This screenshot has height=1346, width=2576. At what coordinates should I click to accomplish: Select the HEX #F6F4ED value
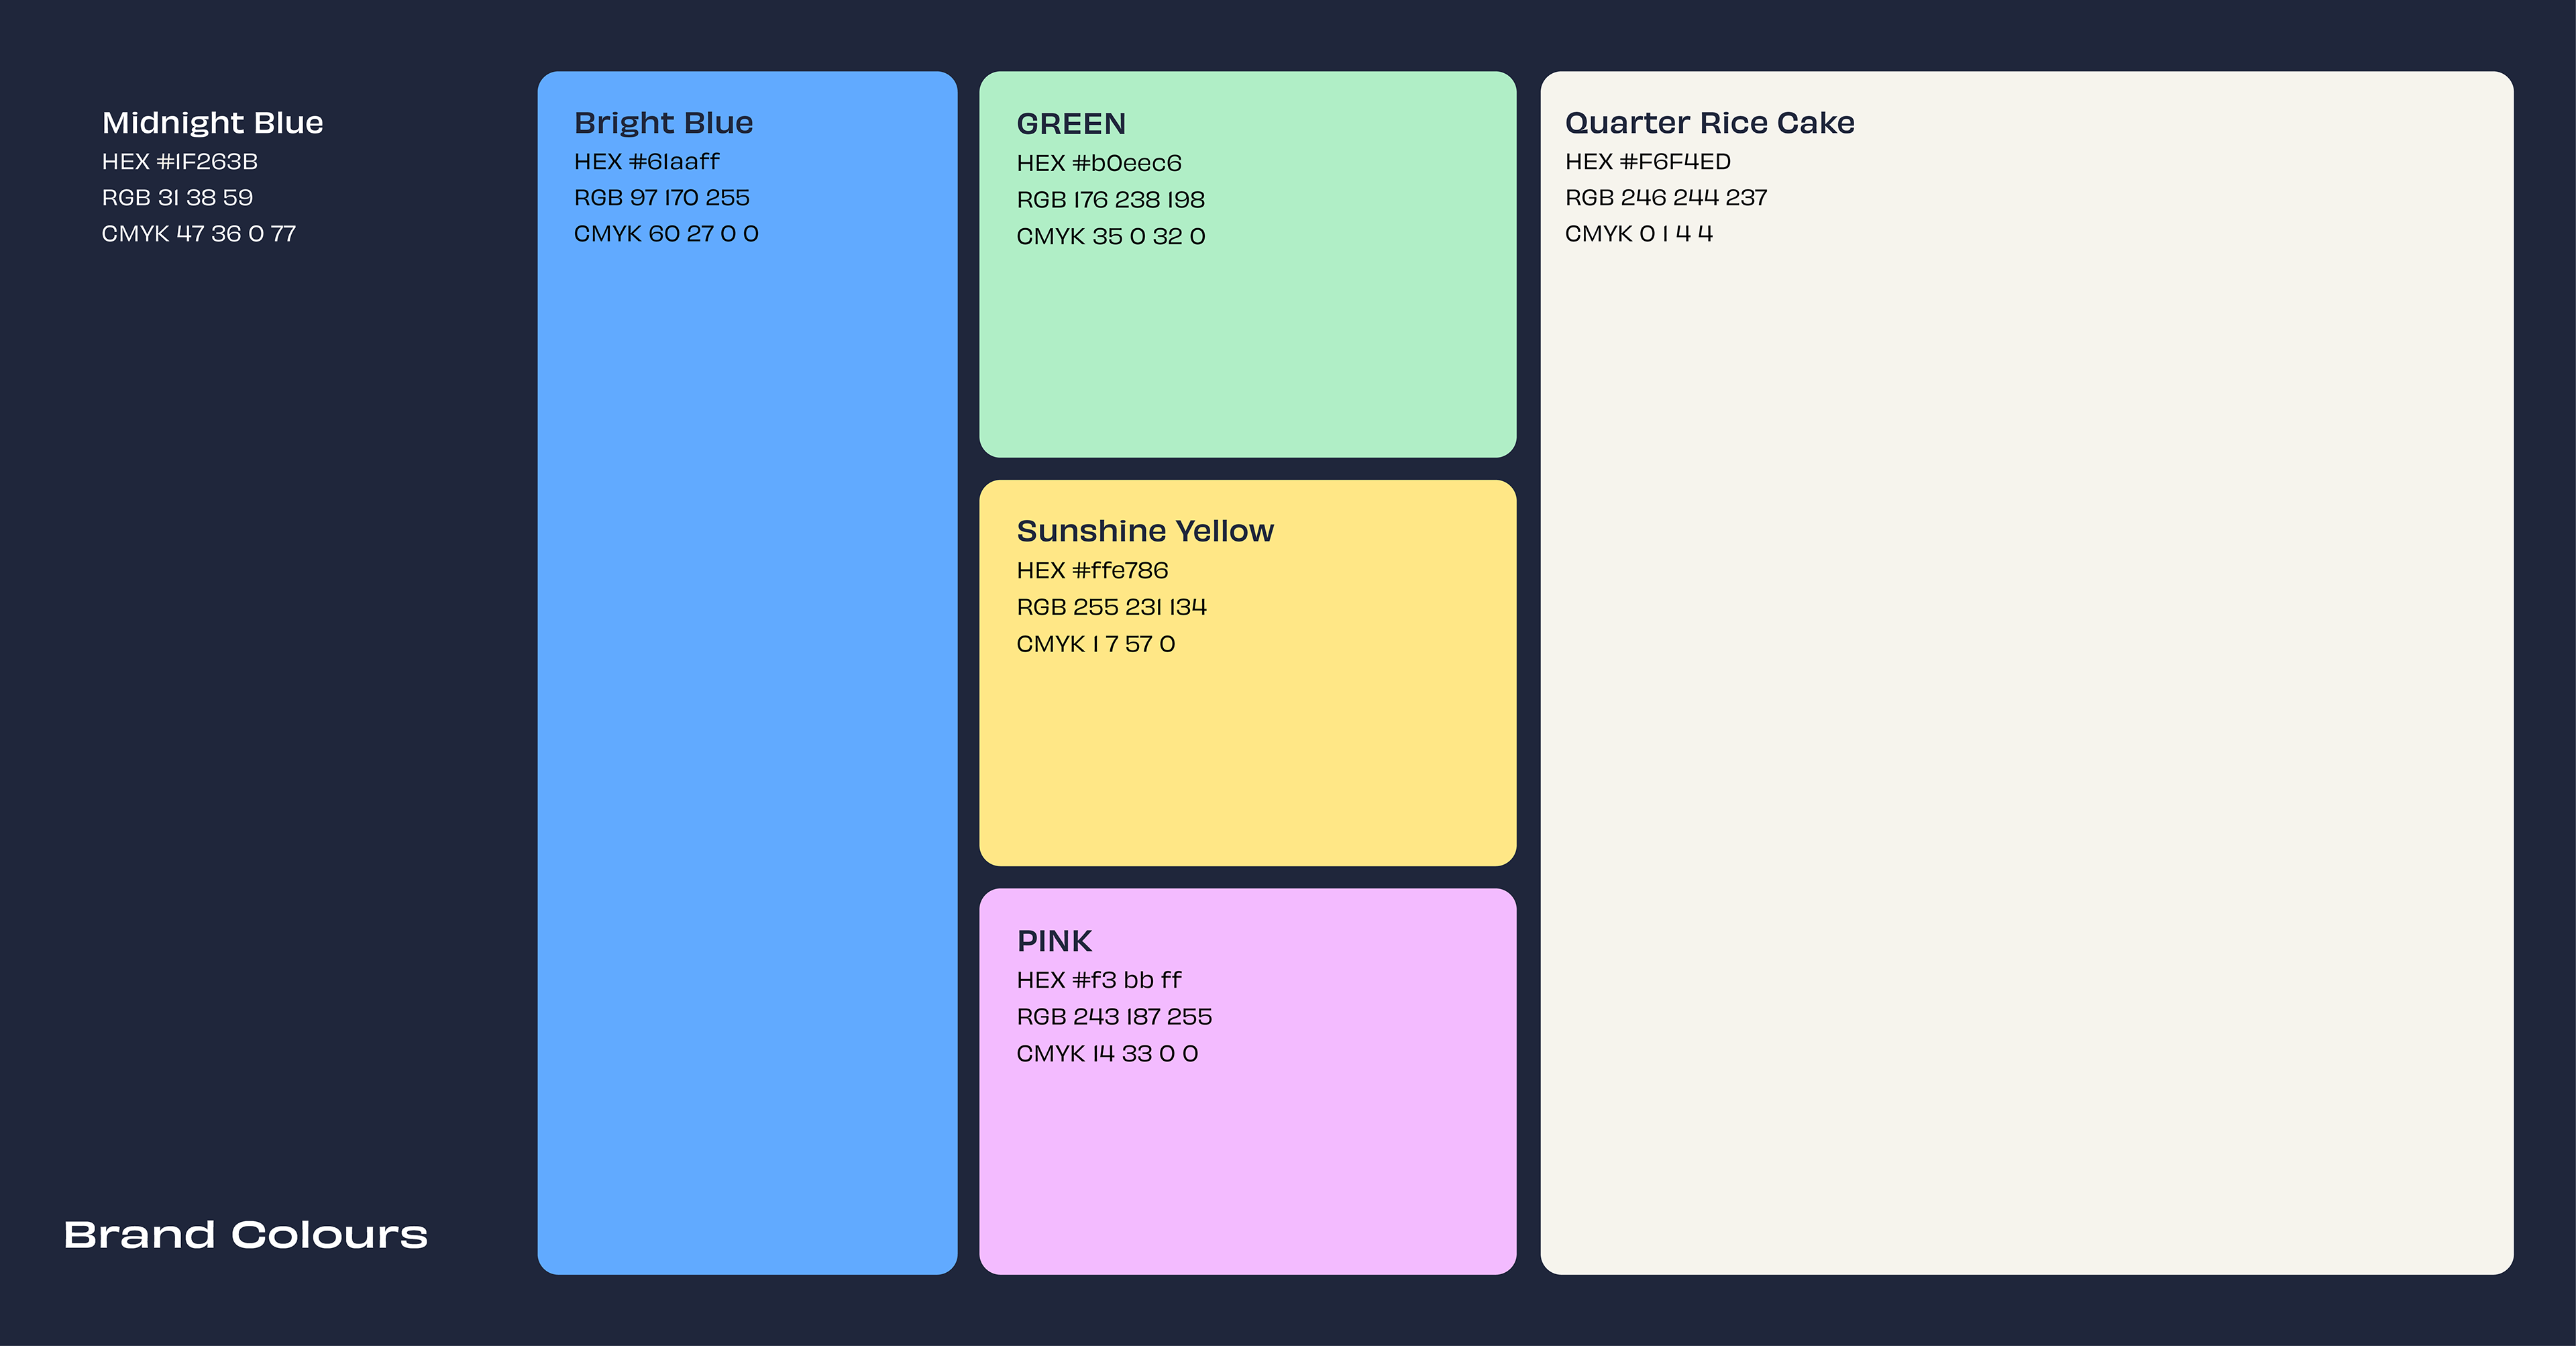pyautogui.click(x=1648, y=162)
